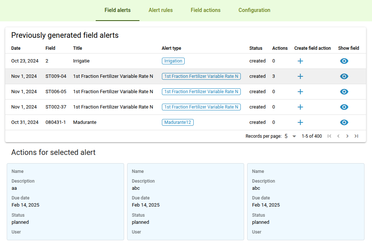Image resolution: width=372 pixels, height=247 pixels.
Task: Show field ST002-37 using eye icon
Action: click(344, 107)
